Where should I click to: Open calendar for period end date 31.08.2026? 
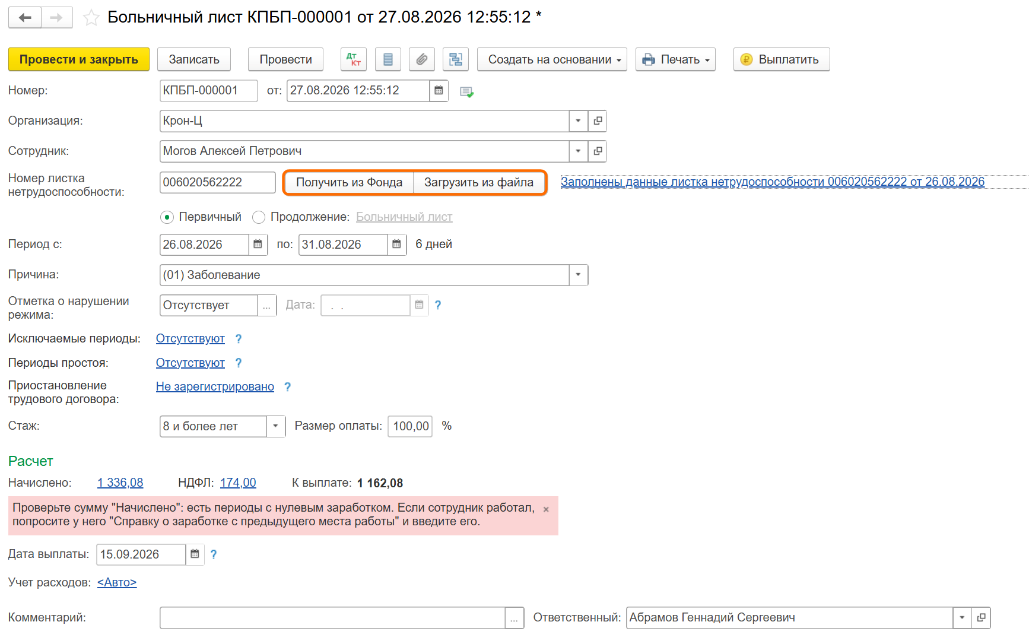coord(396,245)
